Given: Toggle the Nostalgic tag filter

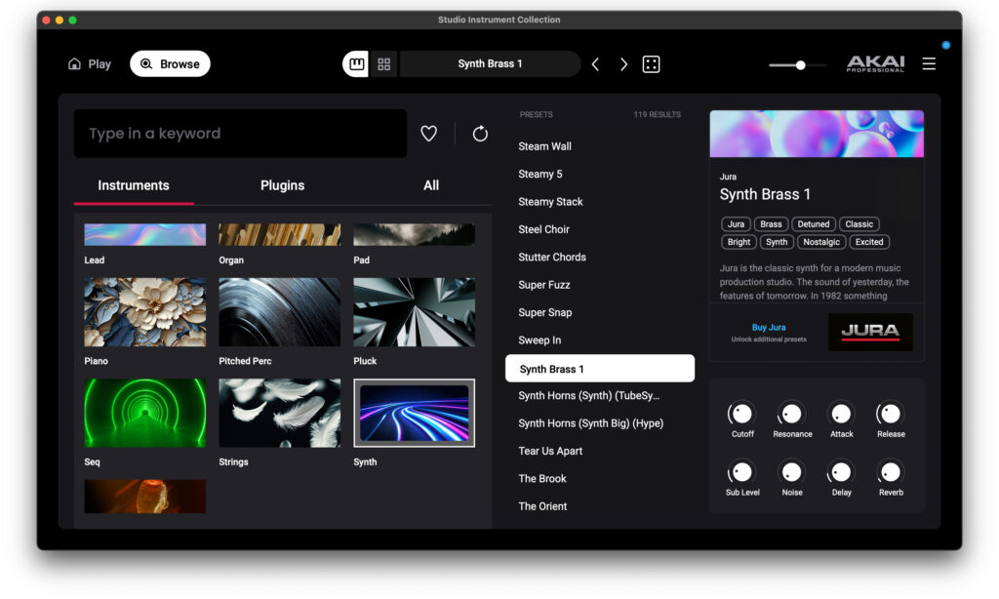Looking at the screenshot, I should tap(821, 242).
